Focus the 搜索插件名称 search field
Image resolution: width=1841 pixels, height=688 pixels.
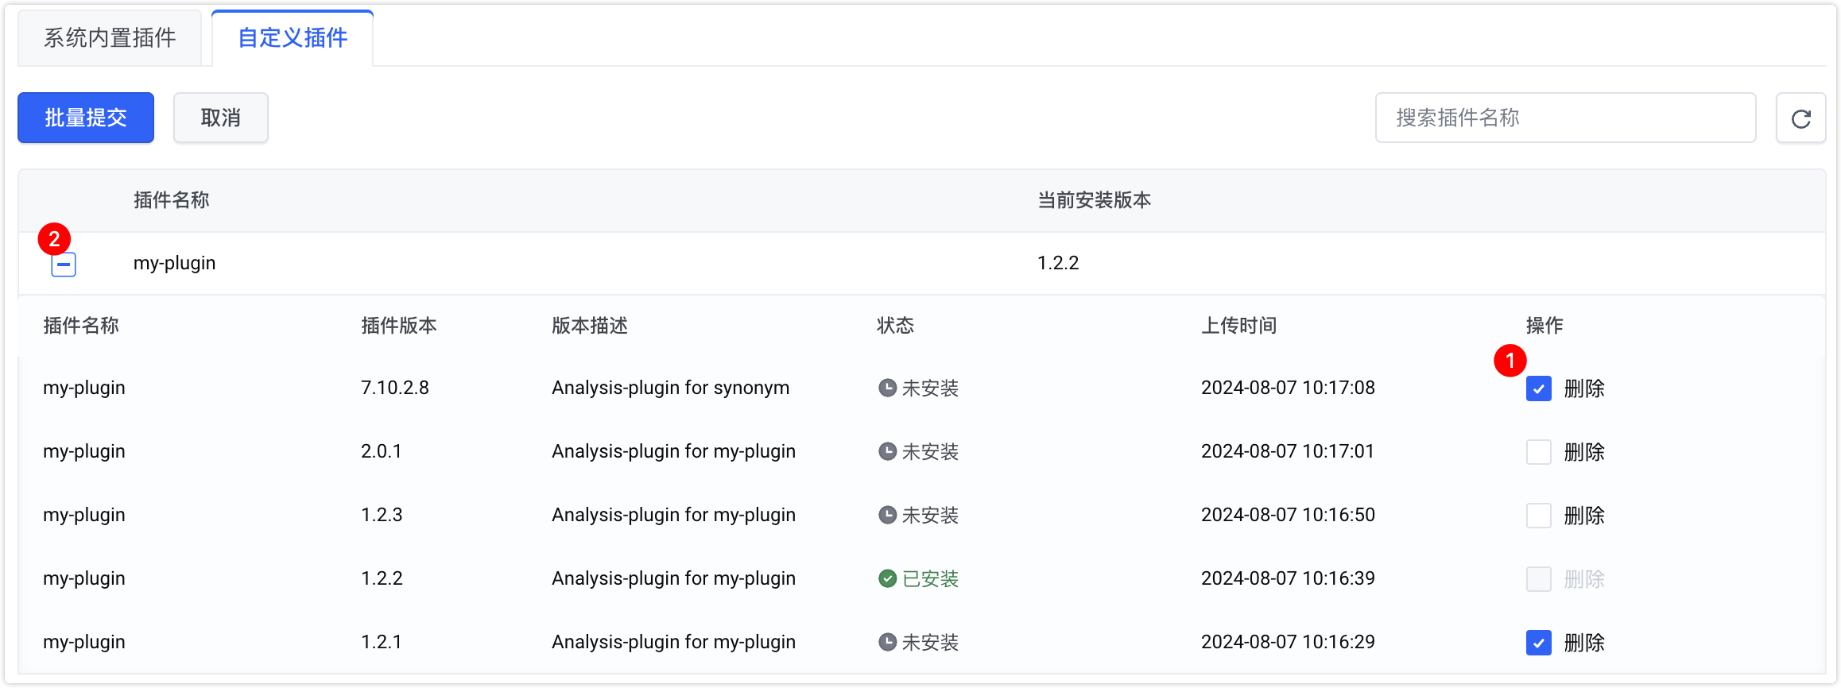click(x=1565, y=118)
